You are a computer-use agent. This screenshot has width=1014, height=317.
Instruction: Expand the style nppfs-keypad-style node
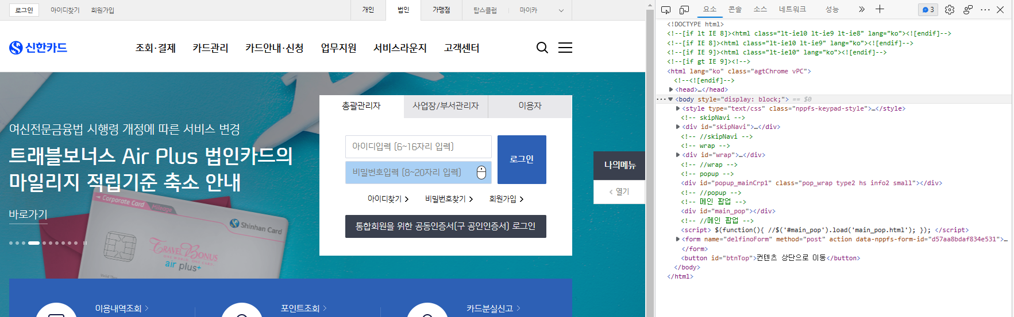tap(678, 108)
